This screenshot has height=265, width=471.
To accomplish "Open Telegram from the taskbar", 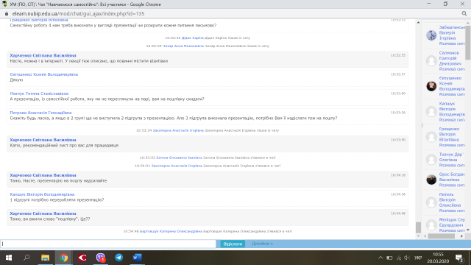I will 119,258.
